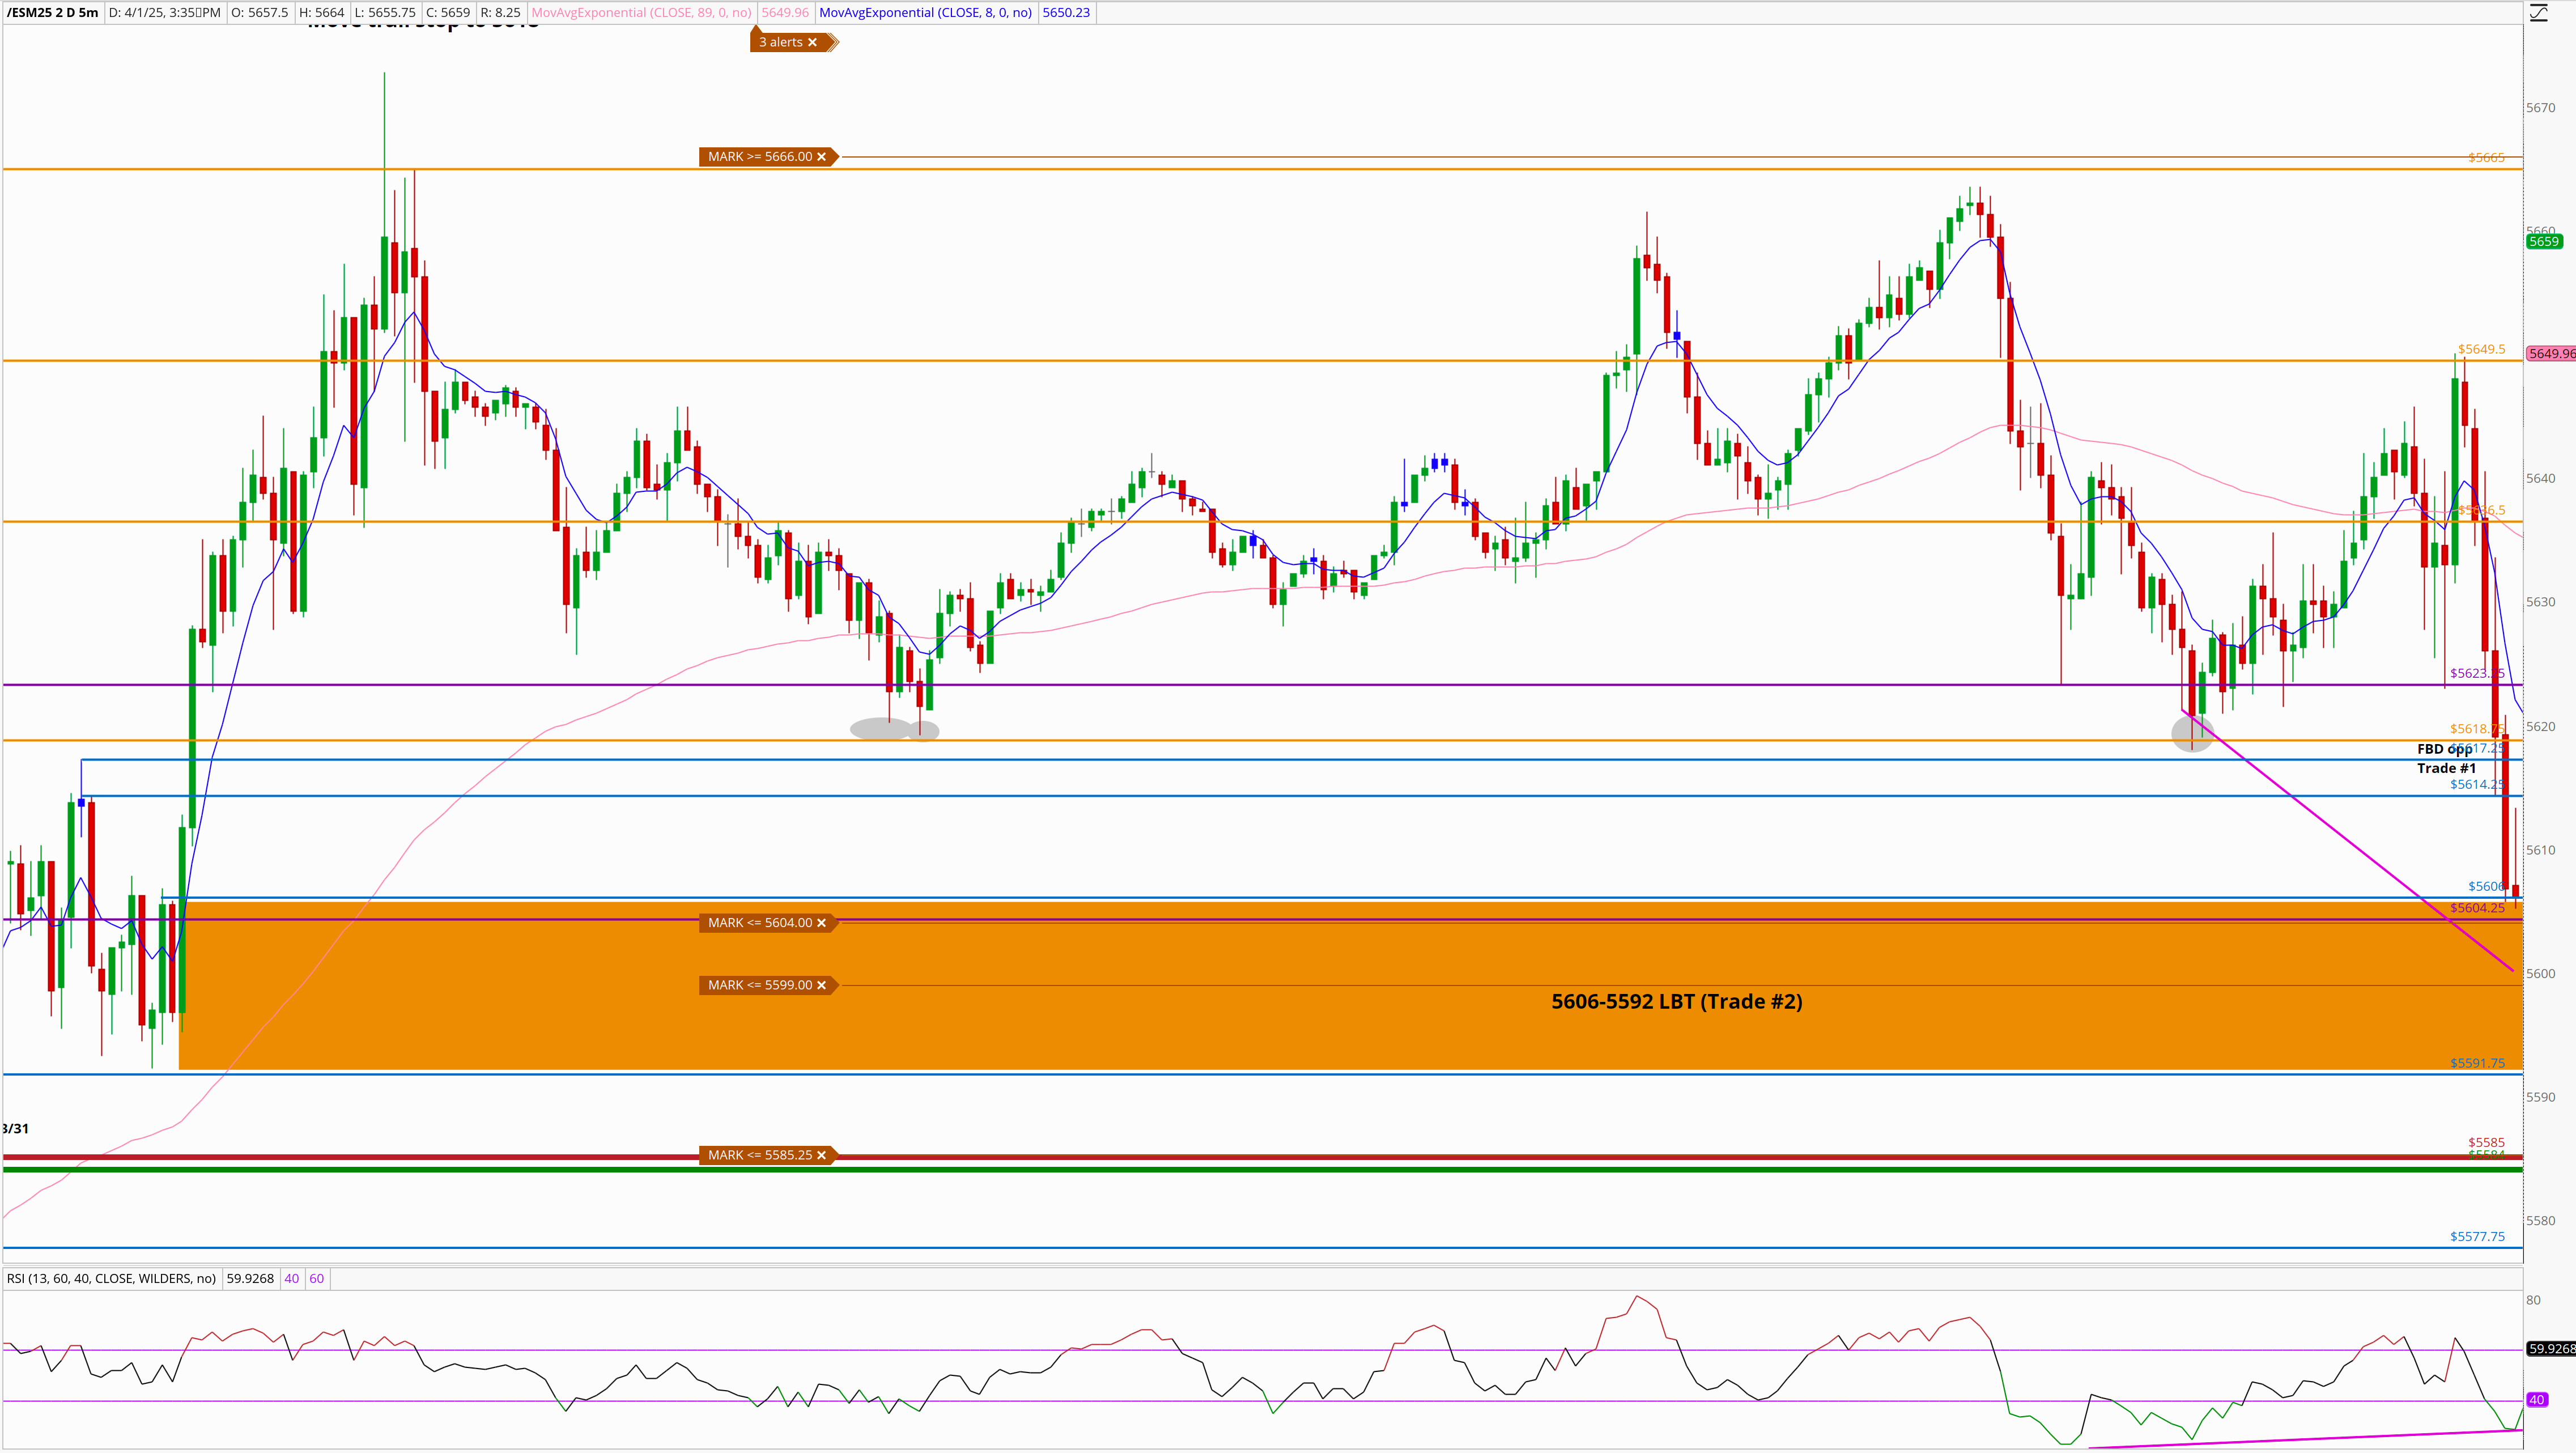Click the $5665 price level label
The height and width of the screenshot is (1453, 2576).
coord(2486,158)
